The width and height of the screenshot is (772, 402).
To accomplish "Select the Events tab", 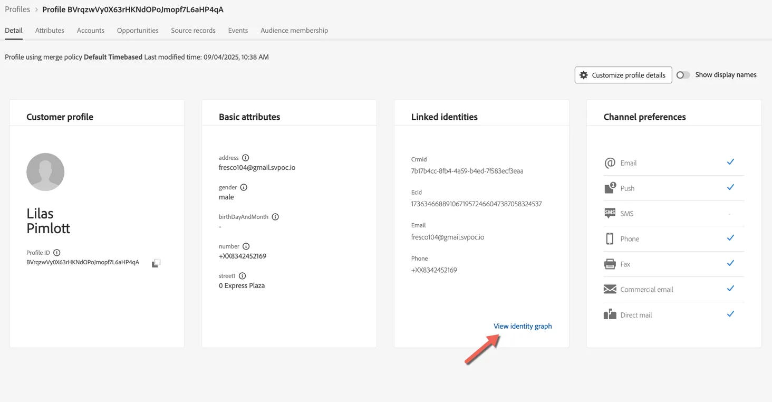I will (238, 31).
